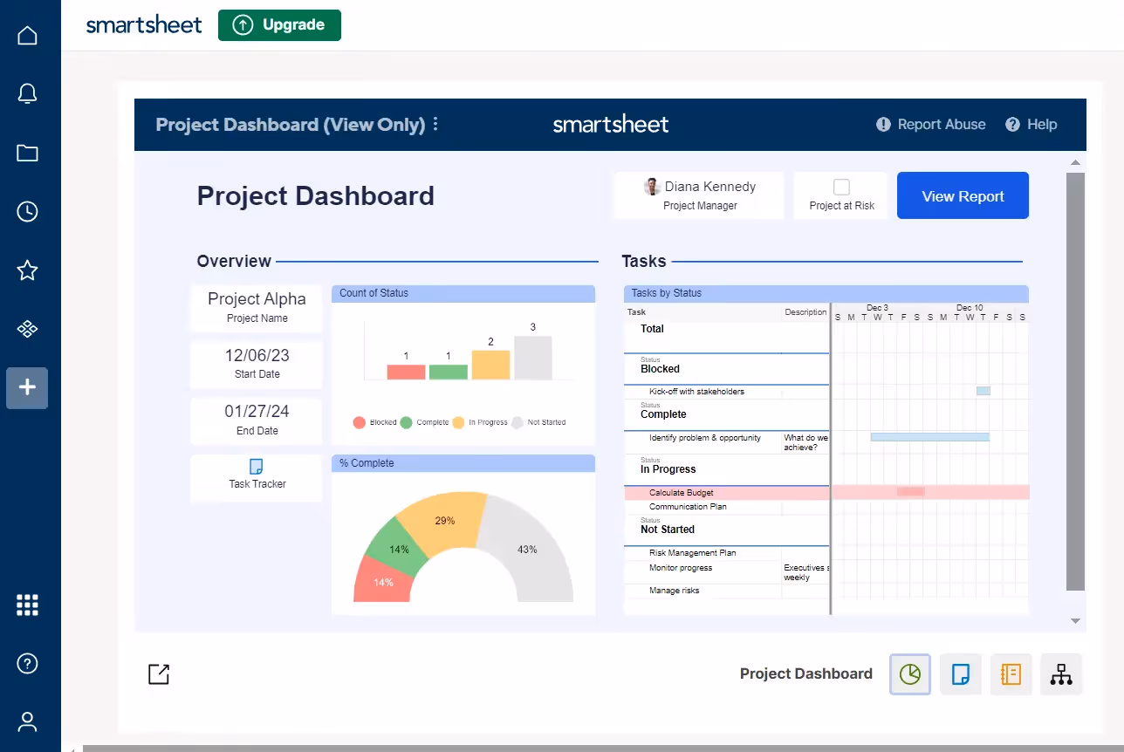
Task: Open the Home icon in sidebar
Action: point(27,36)
